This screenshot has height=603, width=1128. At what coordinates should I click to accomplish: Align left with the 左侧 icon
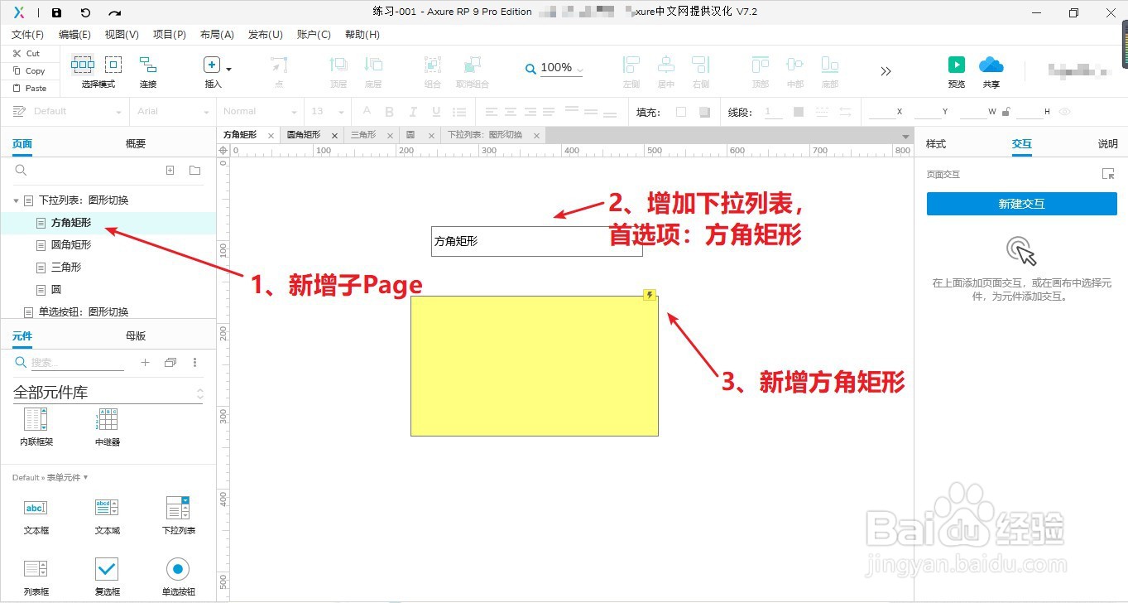click(x=631, y=65)
